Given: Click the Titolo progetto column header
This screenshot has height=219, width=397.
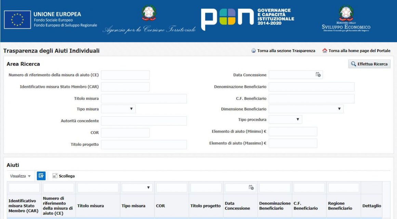Looking at the screenshot, I should (206, 206).
